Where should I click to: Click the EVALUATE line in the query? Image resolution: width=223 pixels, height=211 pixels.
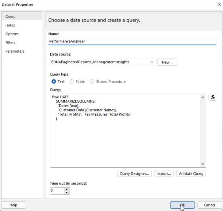click(x=60, y=97)
